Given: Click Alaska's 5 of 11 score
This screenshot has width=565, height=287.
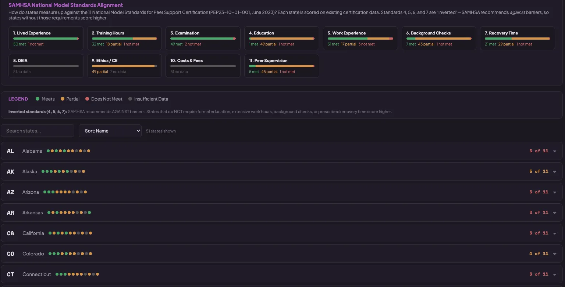Looking at the screenshot, I should click(539, 171).
